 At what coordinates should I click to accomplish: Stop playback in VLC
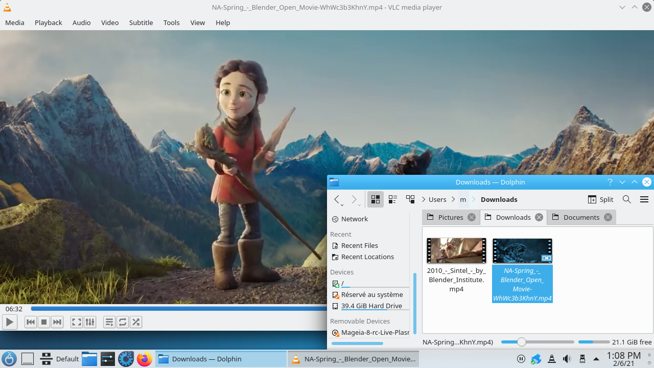coord(44,322)
